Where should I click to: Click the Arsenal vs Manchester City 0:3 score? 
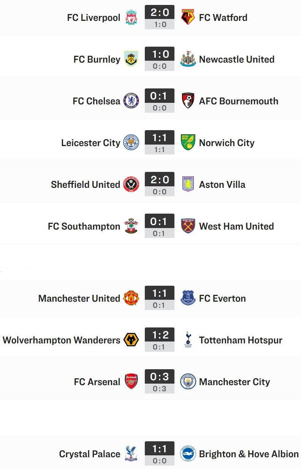160,377
